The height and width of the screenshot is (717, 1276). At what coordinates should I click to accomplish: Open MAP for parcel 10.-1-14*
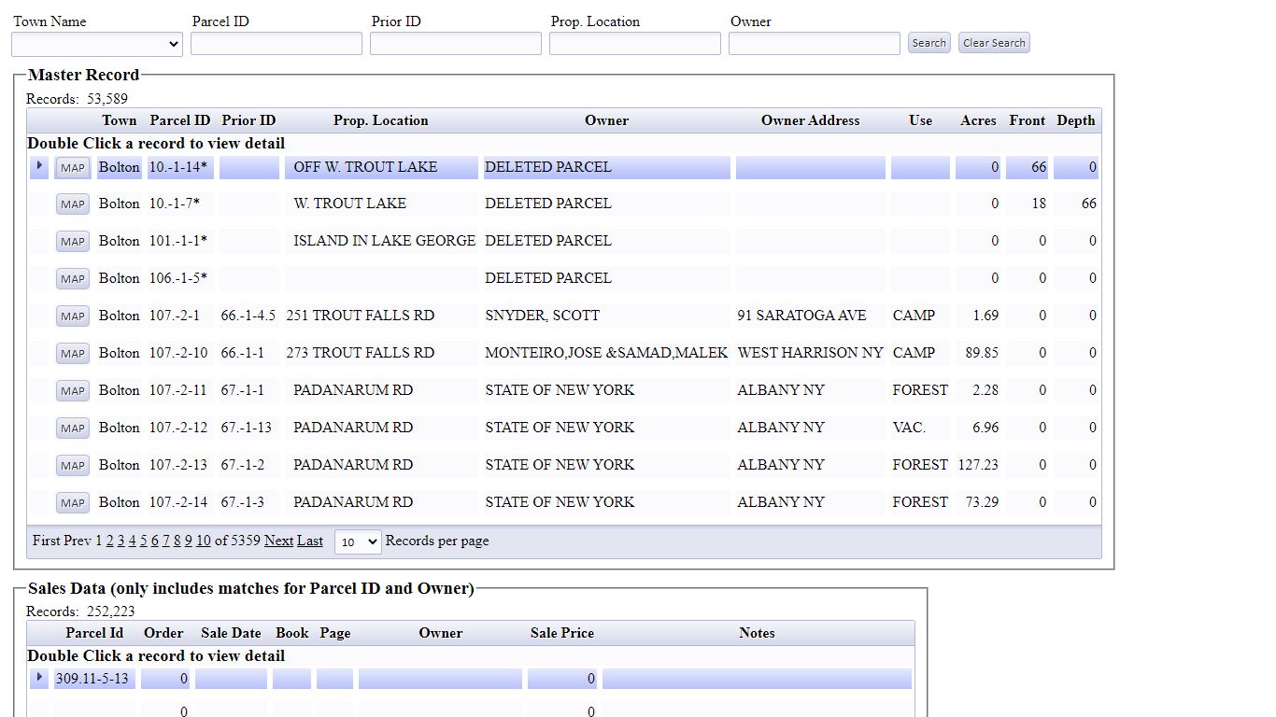click(73, 167)
